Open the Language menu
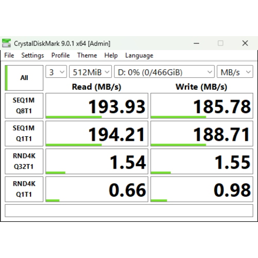This screenshot has height=258, width=258. [139, 55]
